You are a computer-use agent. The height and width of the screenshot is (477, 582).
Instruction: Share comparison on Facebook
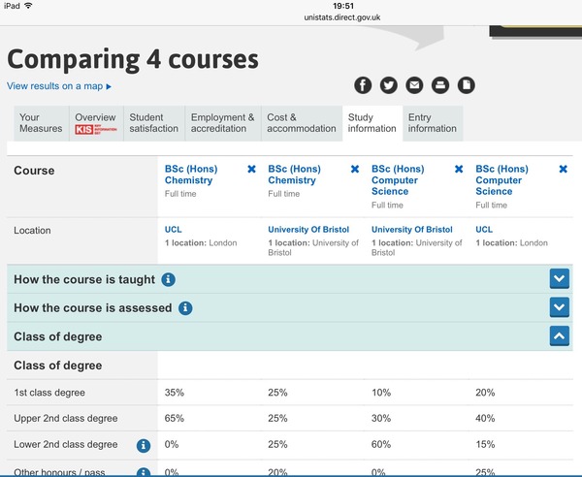point(363,85)
